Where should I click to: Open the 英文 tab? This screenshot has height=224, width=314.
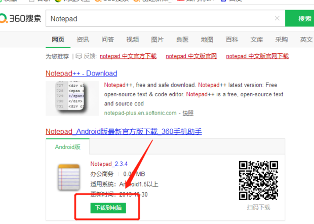click(x=306, y=40)
